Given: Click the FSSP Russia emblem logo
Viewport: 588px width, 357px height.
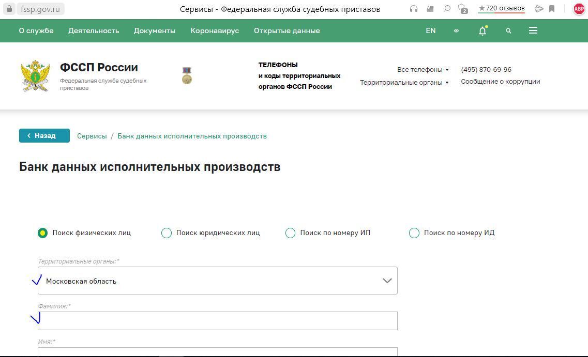Looking at the screenshot, I should 36,76.
